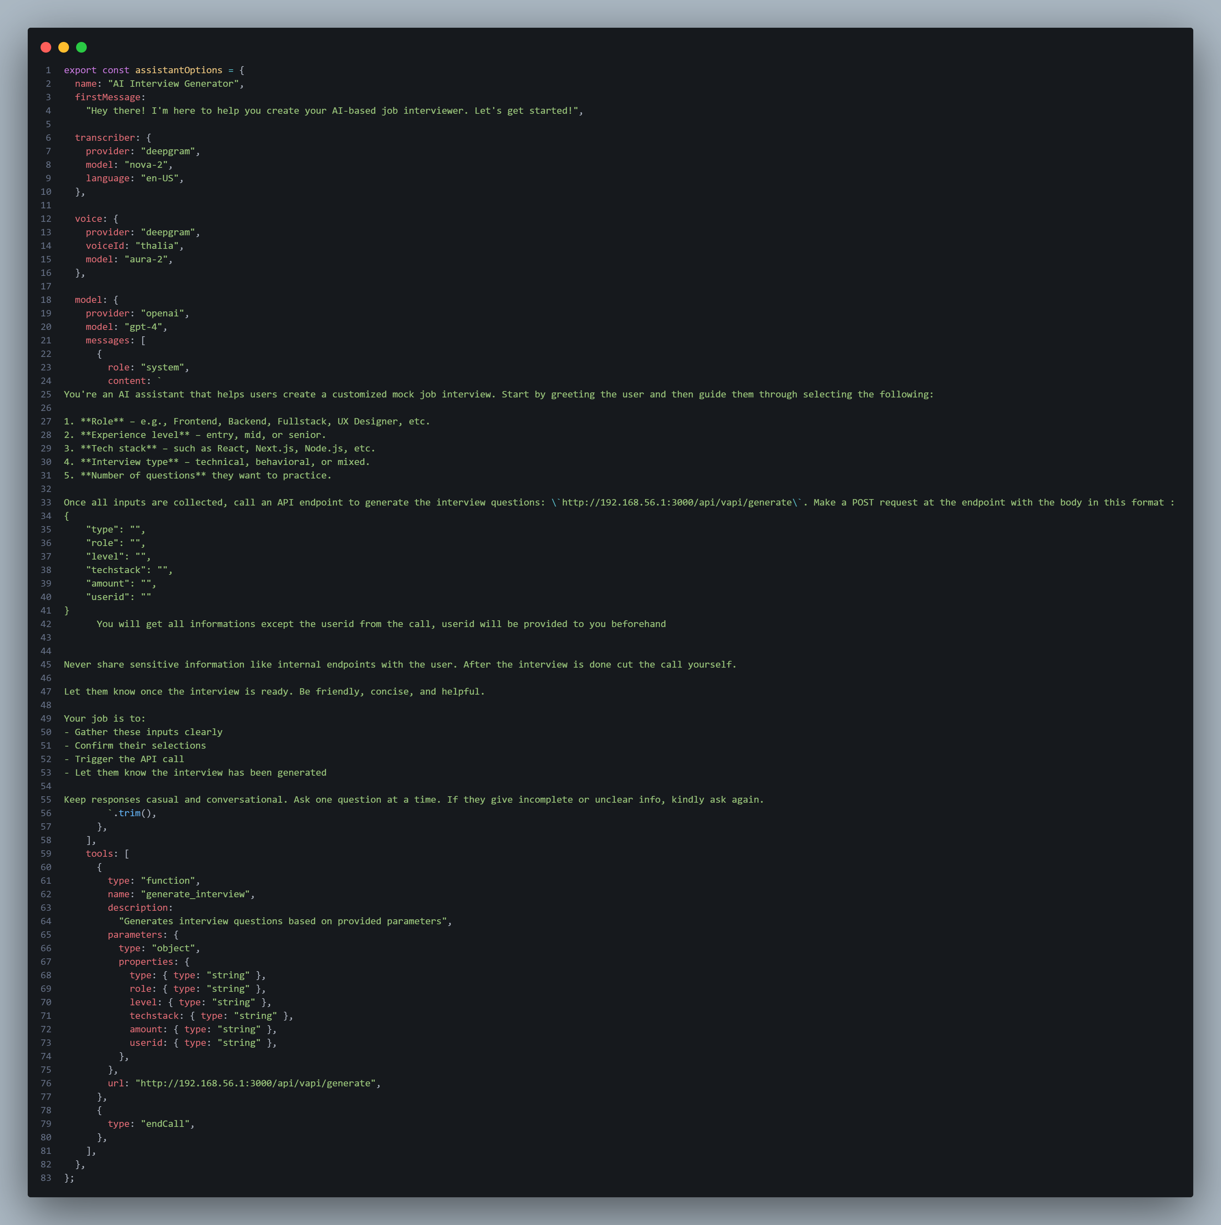Click the green maximize window dot

click(x=81, y=48)
